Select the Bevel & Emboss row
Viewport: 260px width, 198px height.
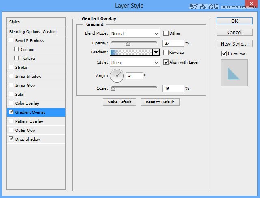36,40
